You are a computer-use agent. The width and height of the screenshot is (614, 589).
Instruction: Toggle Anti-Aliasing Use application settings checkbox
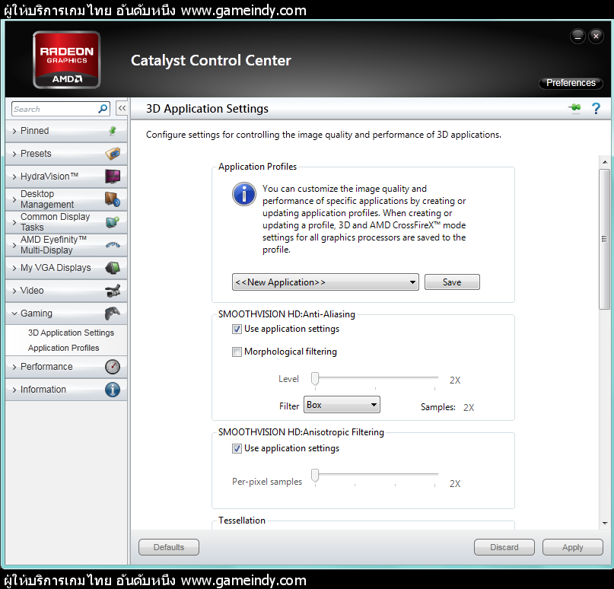[x=237, y=329]
